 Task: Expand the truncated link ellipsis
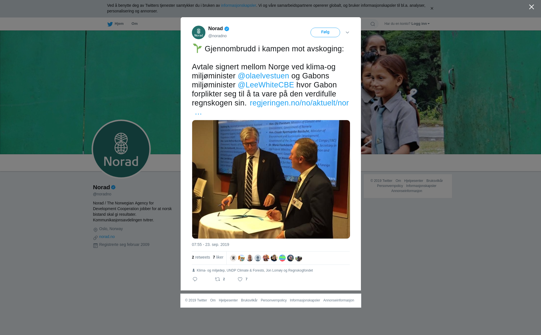(198, 113)
